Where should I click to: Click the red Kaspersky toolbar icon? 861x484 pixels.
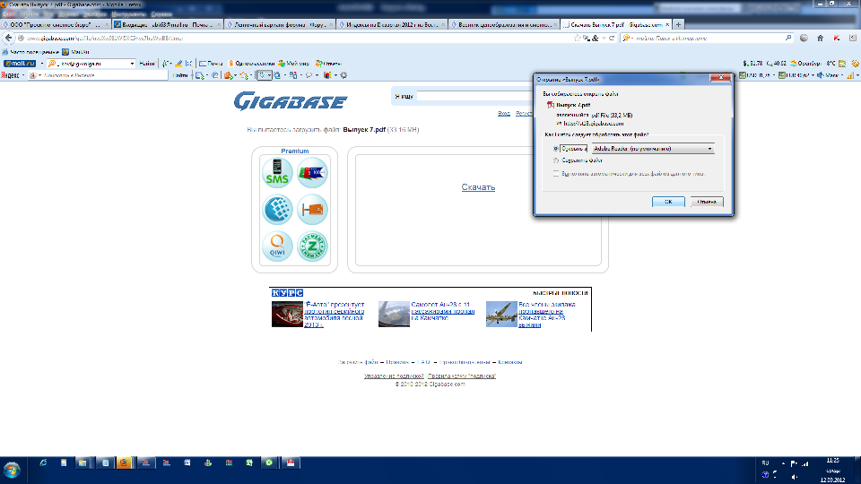point(837,38)
